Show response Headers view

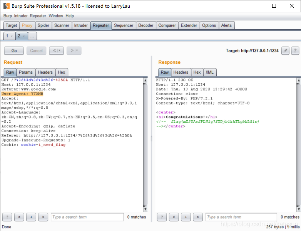coord(181,73)
